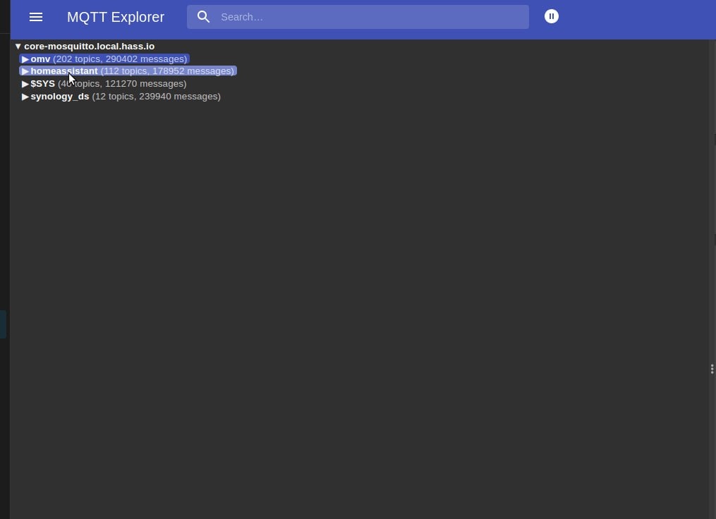Click the search magnifier icon
Screen dimensions: 716x519
click(x=204, y=17)
